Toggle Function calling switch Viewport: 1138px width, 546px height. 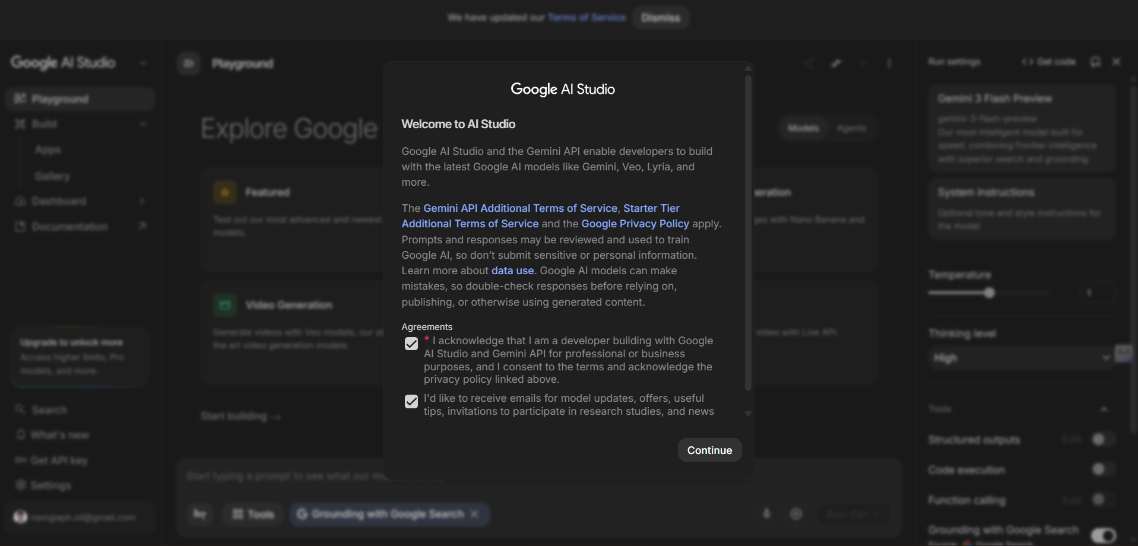1104,500
